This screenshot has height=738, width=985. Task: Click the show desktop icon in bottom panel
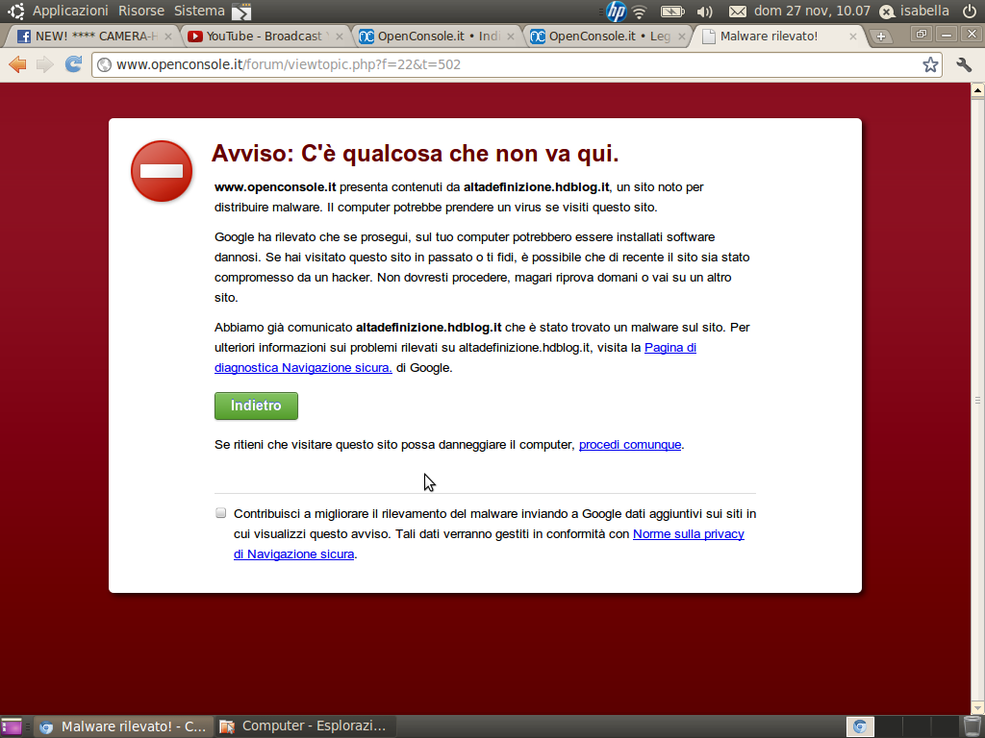(12, 726)
